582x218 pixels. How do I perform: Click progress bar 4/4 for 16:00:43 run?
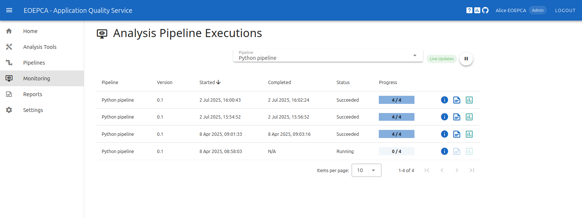[396, 100]
